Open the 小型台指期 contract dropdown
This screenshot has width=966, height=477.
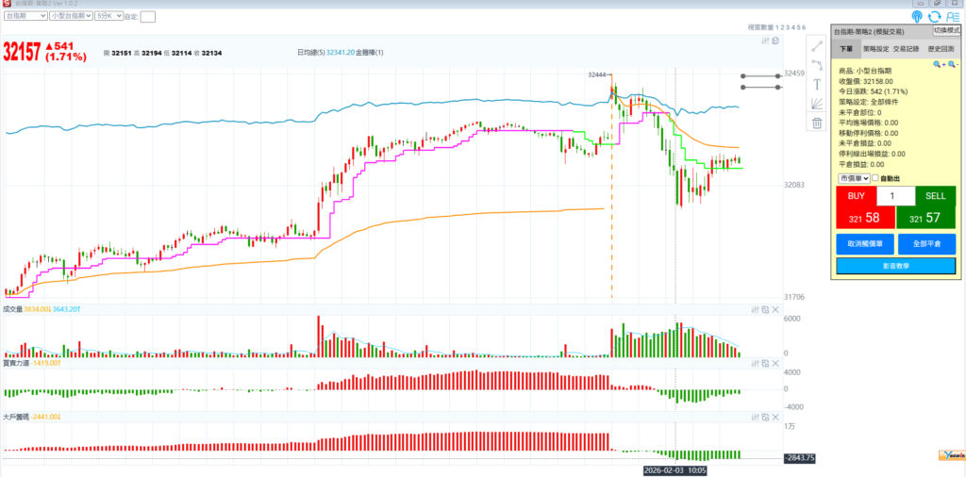(x=74, y=16)
